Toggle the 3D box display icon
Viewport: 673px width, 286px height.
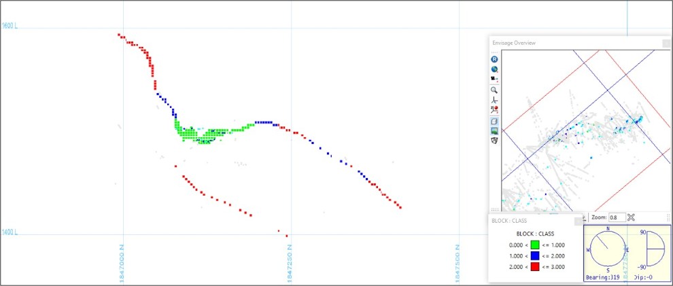494,121
